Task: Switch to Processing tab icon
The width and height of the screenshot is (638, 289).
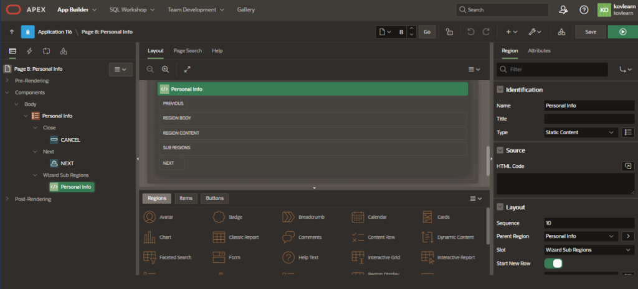Action: (x=46, y=51)
